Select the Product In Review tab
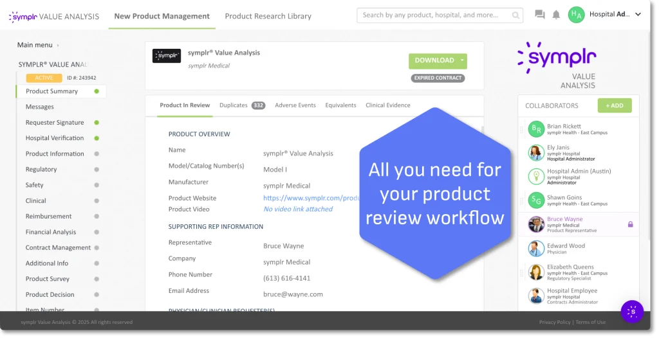The image size is (659, 338). (x=185, y=105)
